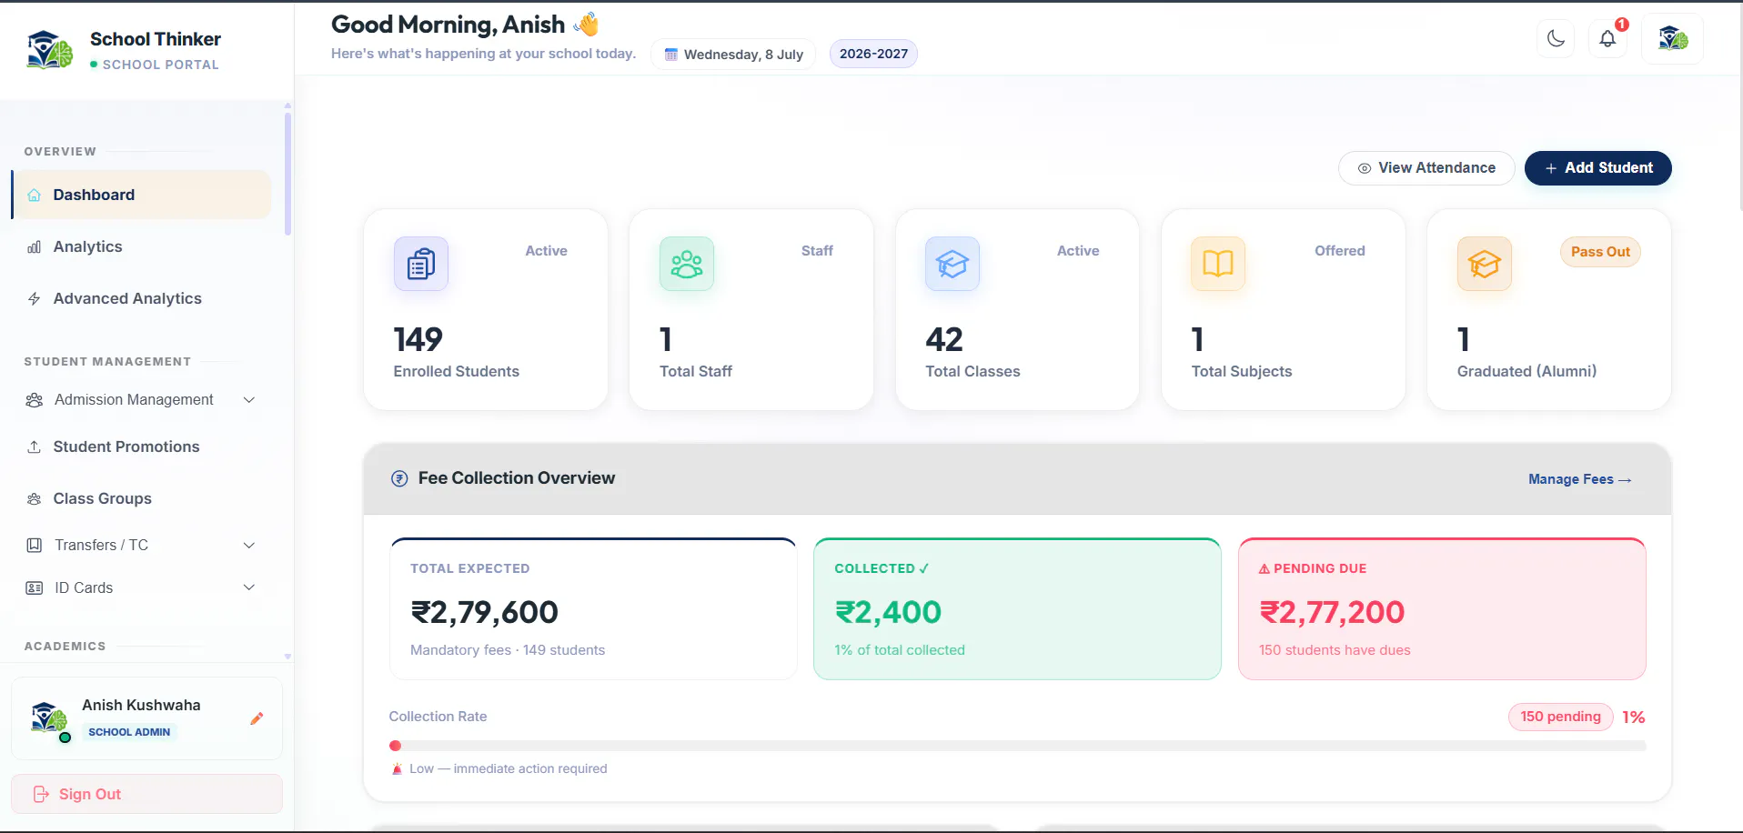Click the Enrolled Students clipboard icon
1743x833 pixels.
421,264
